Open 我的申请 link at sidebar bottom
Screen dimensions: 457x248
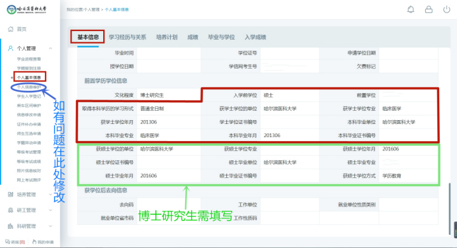pos(43,242)
